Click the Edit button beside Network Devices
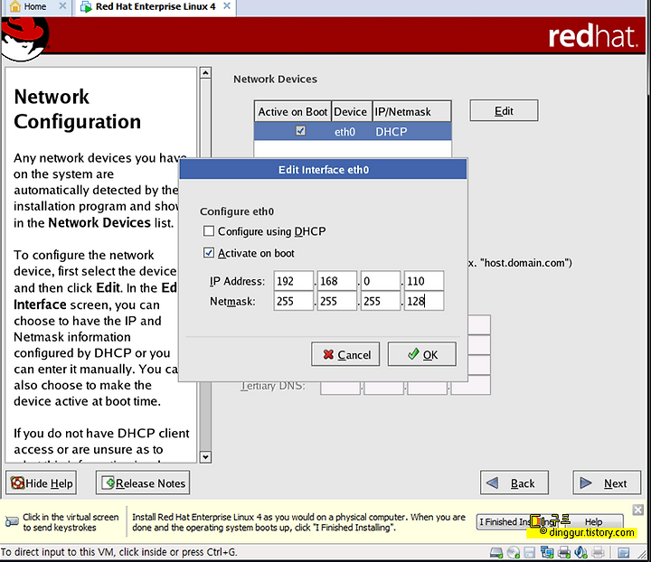651x562 pixels. point(504,111)
